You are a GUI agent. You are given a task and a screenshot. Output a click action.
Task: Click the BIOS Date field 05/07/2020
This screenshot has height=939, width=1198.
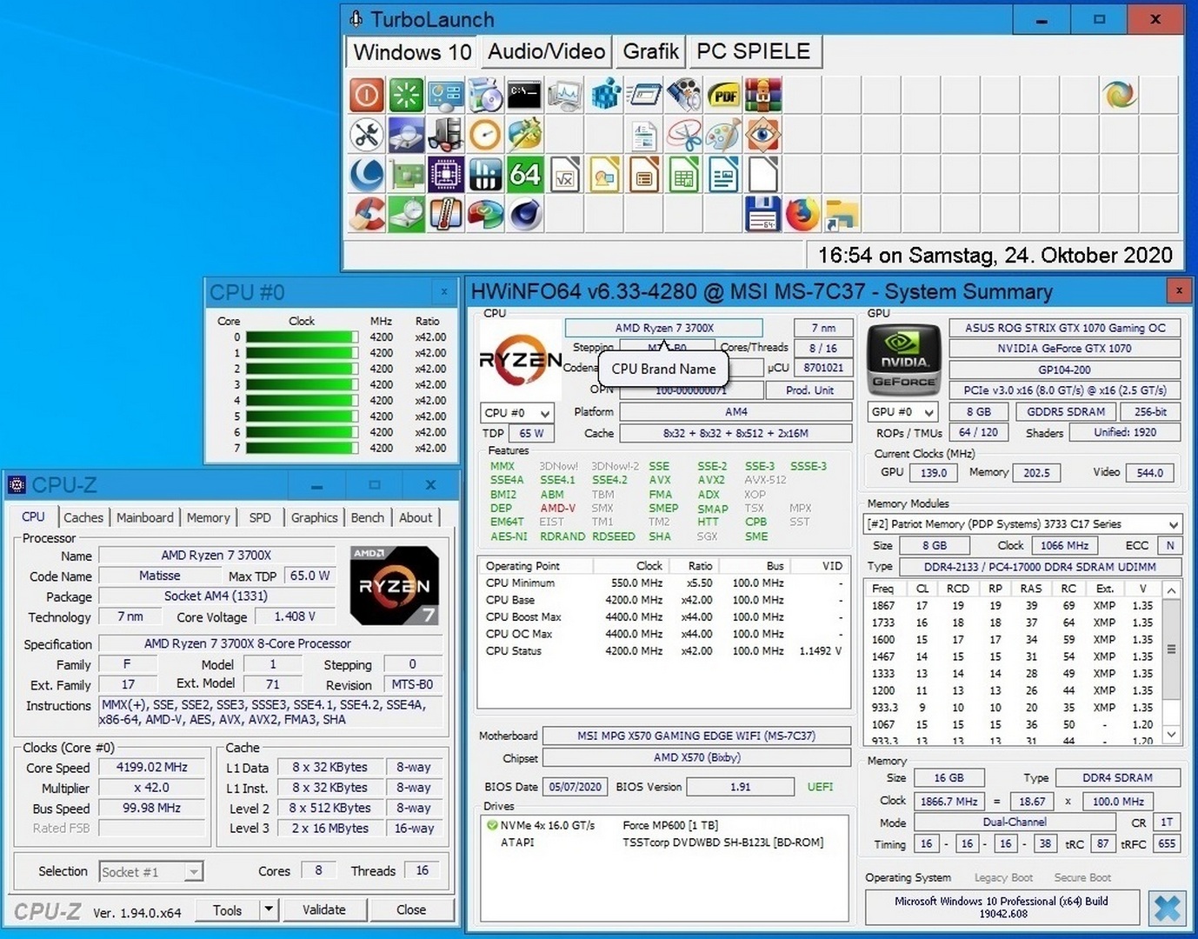click(576, 787)
